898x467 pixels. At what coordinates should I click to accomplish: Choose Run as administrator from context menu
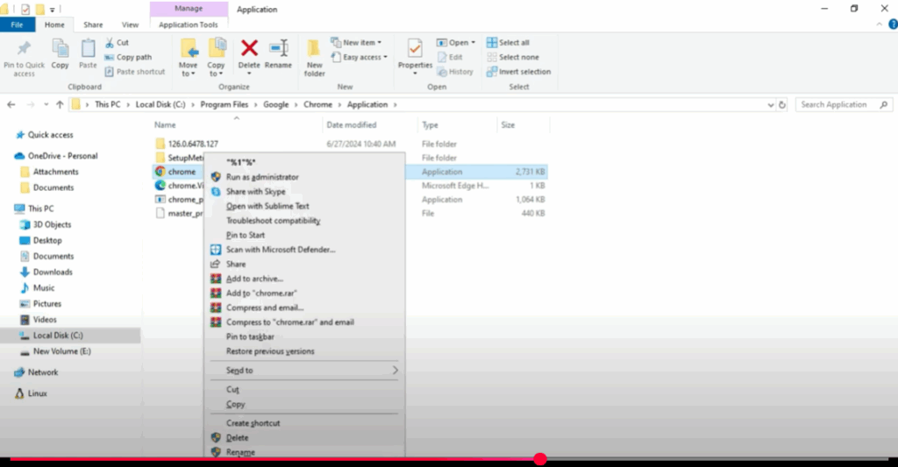point(304,177)
